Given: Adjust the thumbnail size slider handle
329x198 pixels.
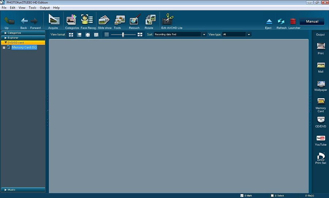Looking at the screenshot, I should click(123, 35).
